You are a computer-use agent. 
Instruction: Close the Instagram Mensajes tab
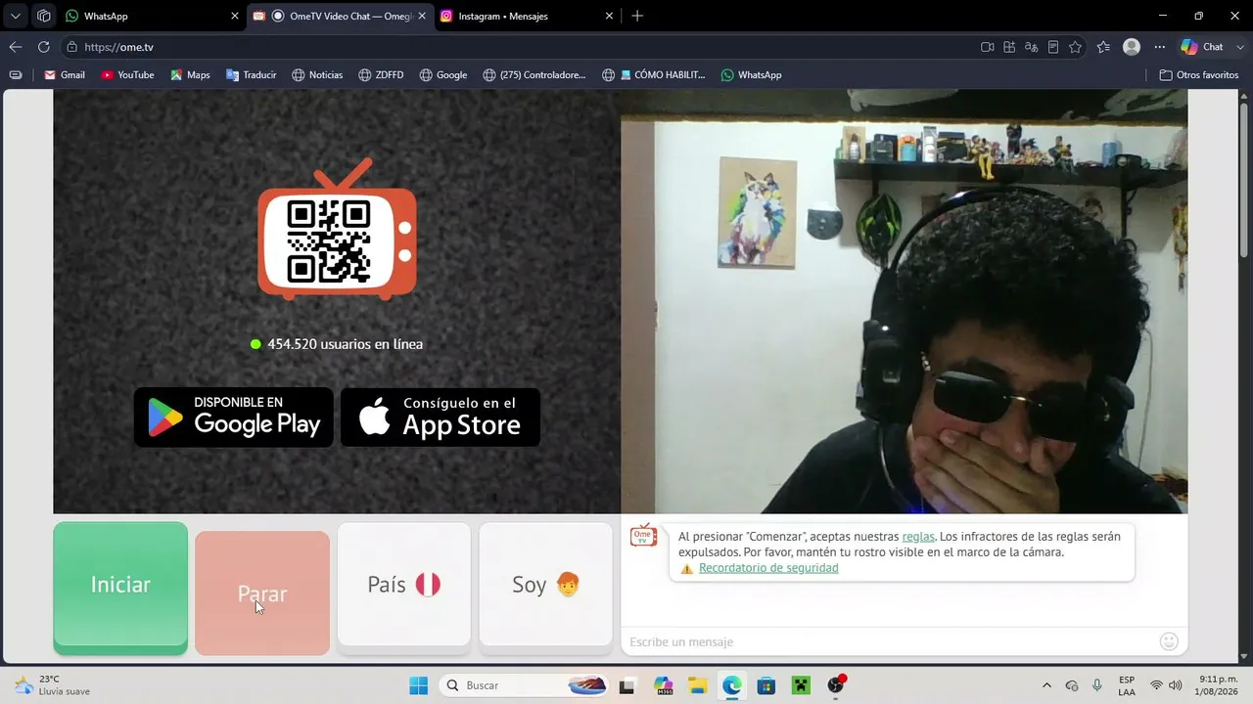click(x=610, y=16)
